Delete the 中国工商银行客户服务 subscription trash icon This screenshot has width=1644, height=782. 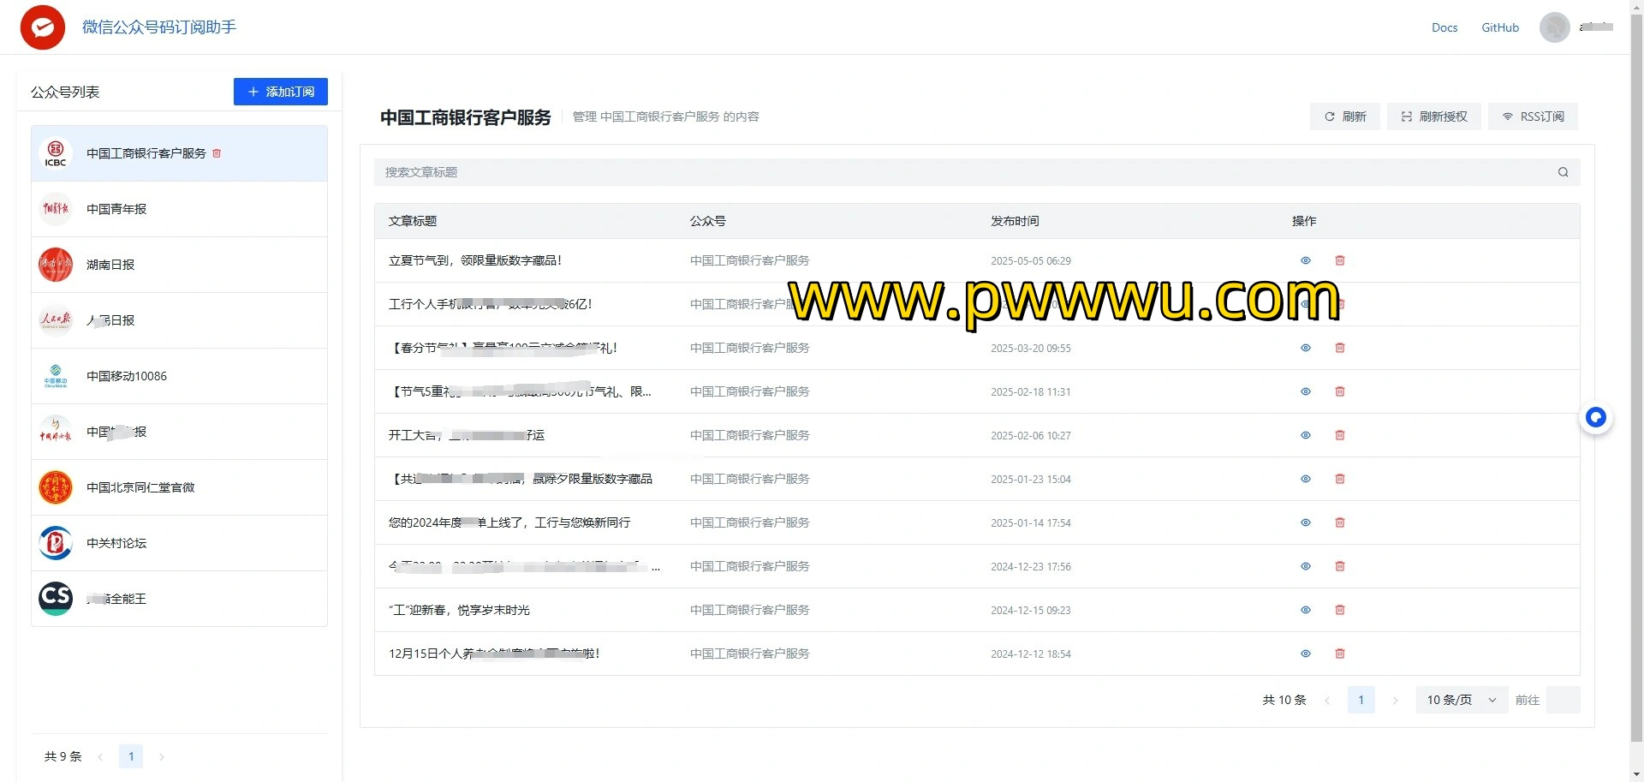[x=217, y=153]
